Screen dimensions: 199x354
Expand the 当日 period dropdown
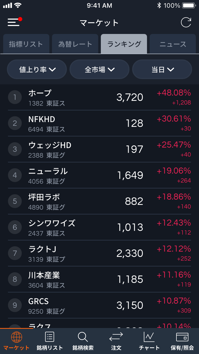point(162,70)
